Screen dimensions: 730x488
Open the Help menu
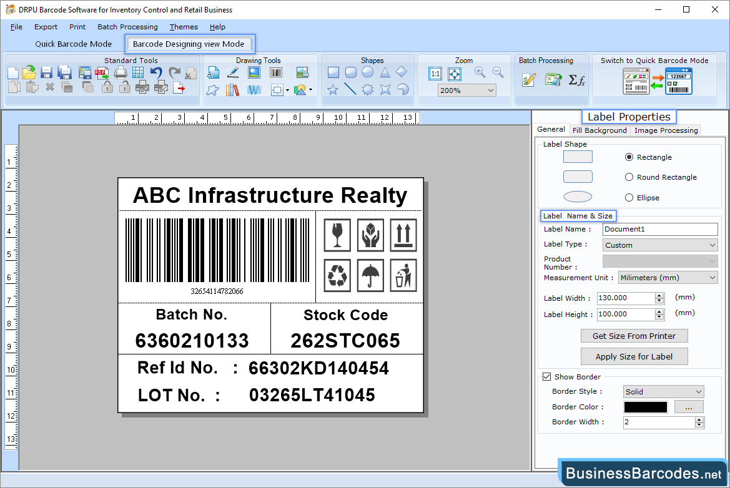coord(217,27)
